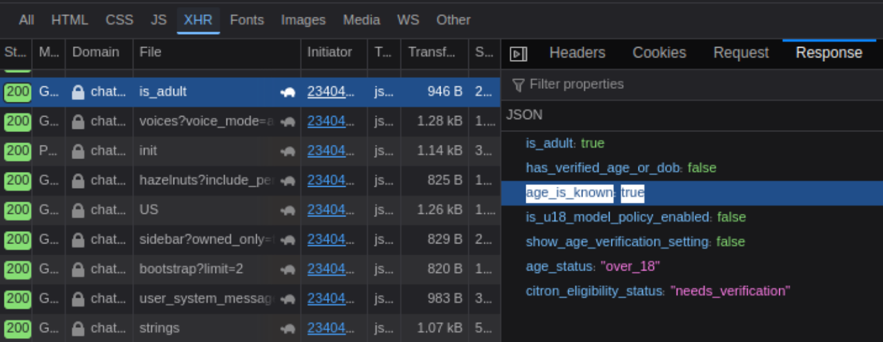Filter requests by HTML
The height and width of the screenshot is (342, 883).
coord(70,20)
